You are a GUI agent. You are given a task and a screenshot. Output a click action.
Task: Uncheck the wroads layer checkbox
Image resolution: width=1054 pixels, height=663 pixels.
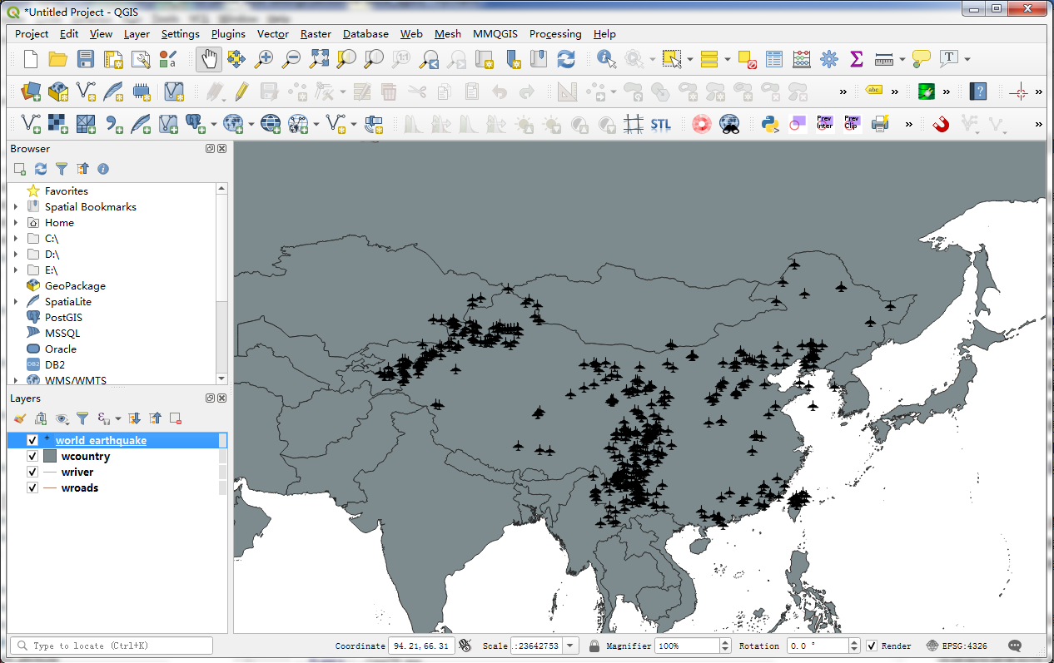click(32, 487)
